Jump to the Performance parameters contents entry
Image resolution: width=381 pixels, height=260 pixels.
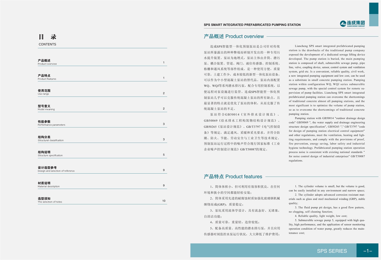(51, 123)
